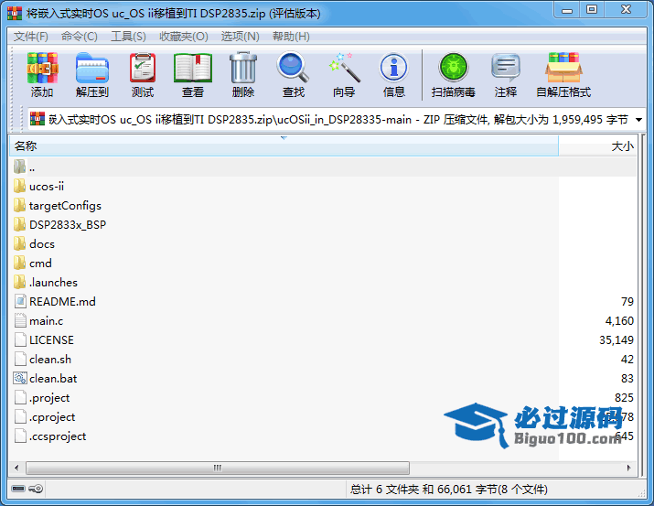Click the Delete (删除) trash icon

tap(243, 68)
